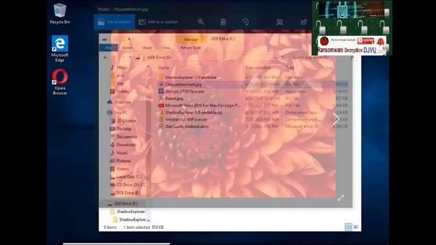436x245 pixels.
Task: Select the testdisk zip file row
Action: point(253,120)
